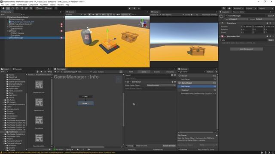The width and height of the screenshot is (275, 154).
Task: Navigate back in PlayMaker FSM history
Action: click(x=55, y=72)
